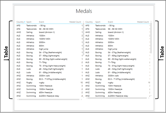
Task: Click the Event header in left table
Action: pos(42,22)
